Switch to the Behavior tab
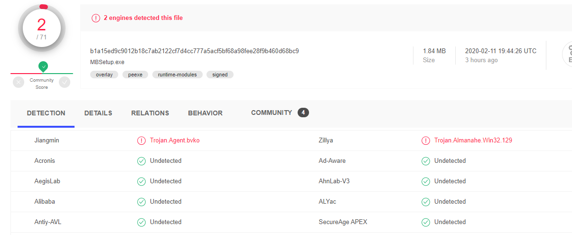 tap(205, 113)
